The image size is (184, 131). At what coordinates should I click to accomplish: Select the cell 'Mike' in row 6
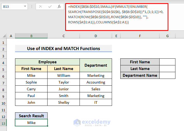coord(31,75)
